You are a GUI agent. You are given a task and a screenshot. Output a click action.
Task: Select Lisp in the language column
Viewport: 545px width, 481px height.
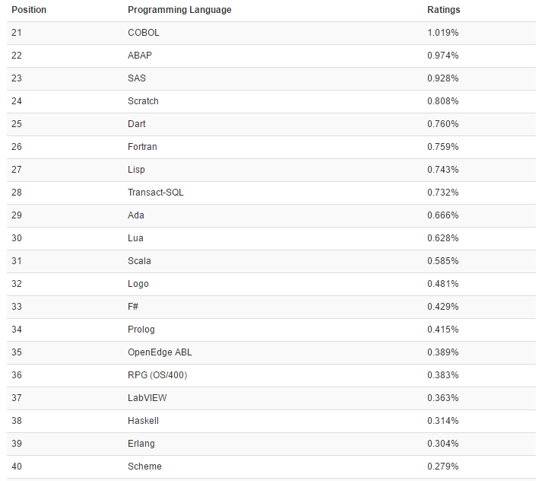(x=136, y=170)
